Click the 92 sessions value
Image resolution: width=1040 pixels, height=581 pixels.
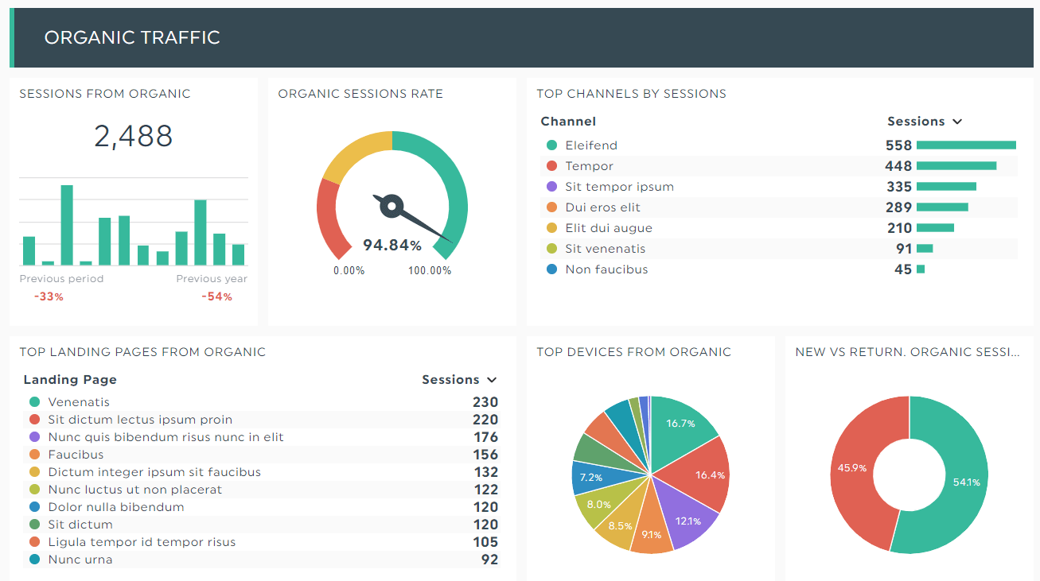490,560
